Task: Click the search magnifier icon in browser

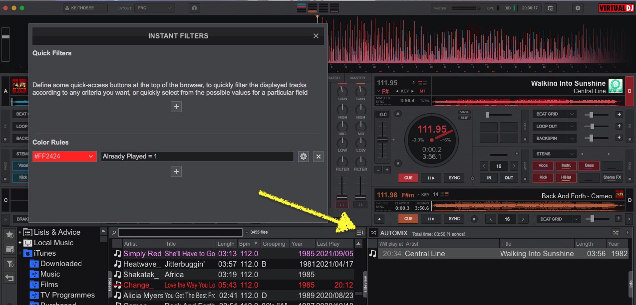Action: tap(114, 233)
